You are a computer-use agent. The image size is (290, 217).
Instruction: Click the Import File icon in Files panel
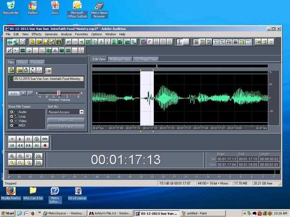click(11, 70)
